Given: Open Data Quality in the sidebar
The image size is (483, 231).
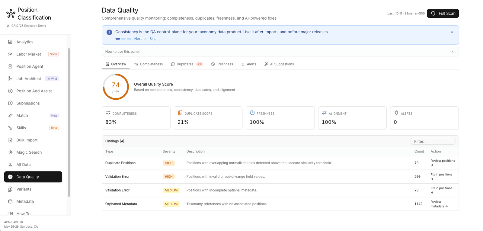Looking at the screenshot, I should [x=33, y=177].
